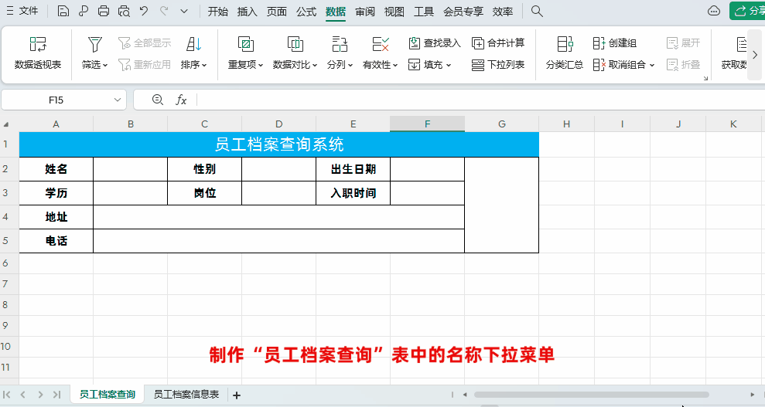The height and width of the screenshot is (407, 765).
Task: Click the Save icon in quick toolbar
Action: [63, 11]
